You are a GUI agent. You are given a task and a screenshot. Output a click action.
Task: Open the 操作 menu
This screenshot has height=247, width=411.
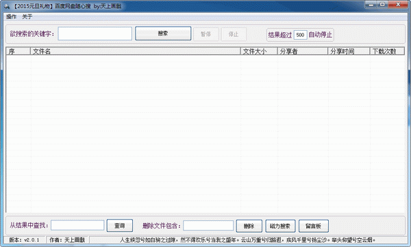[x=11, y=17]
